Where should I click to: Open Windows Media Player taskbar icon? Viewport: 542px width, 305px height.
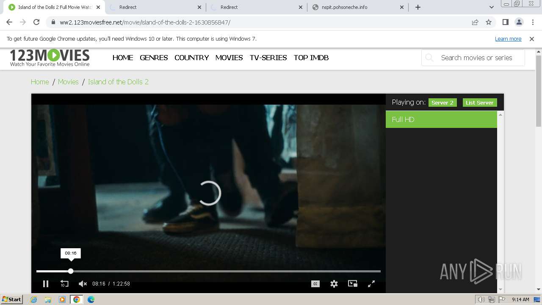62,299
